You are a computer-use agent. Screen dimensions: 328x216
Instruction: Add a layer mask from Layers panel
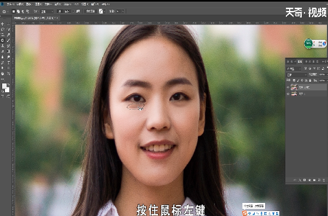(304, 180)
